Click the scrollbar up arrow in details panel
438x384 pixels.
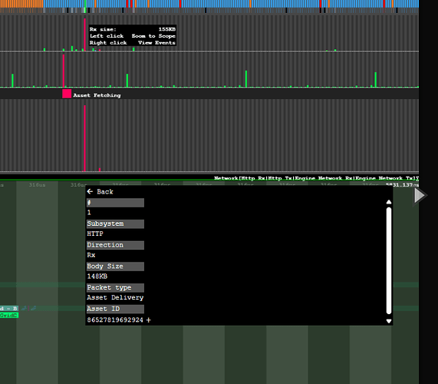[x=389, y=202]
